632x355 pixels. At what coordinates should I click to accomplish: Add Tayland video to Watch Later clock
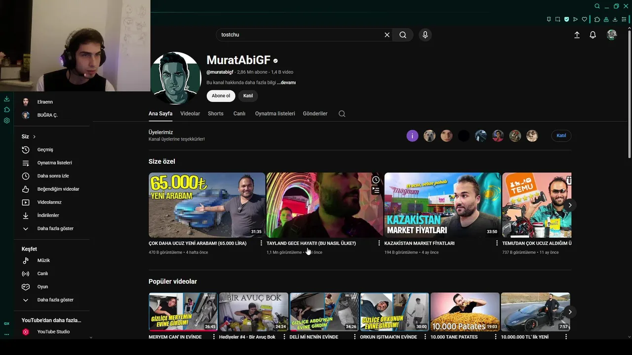(x=376, y=180)
